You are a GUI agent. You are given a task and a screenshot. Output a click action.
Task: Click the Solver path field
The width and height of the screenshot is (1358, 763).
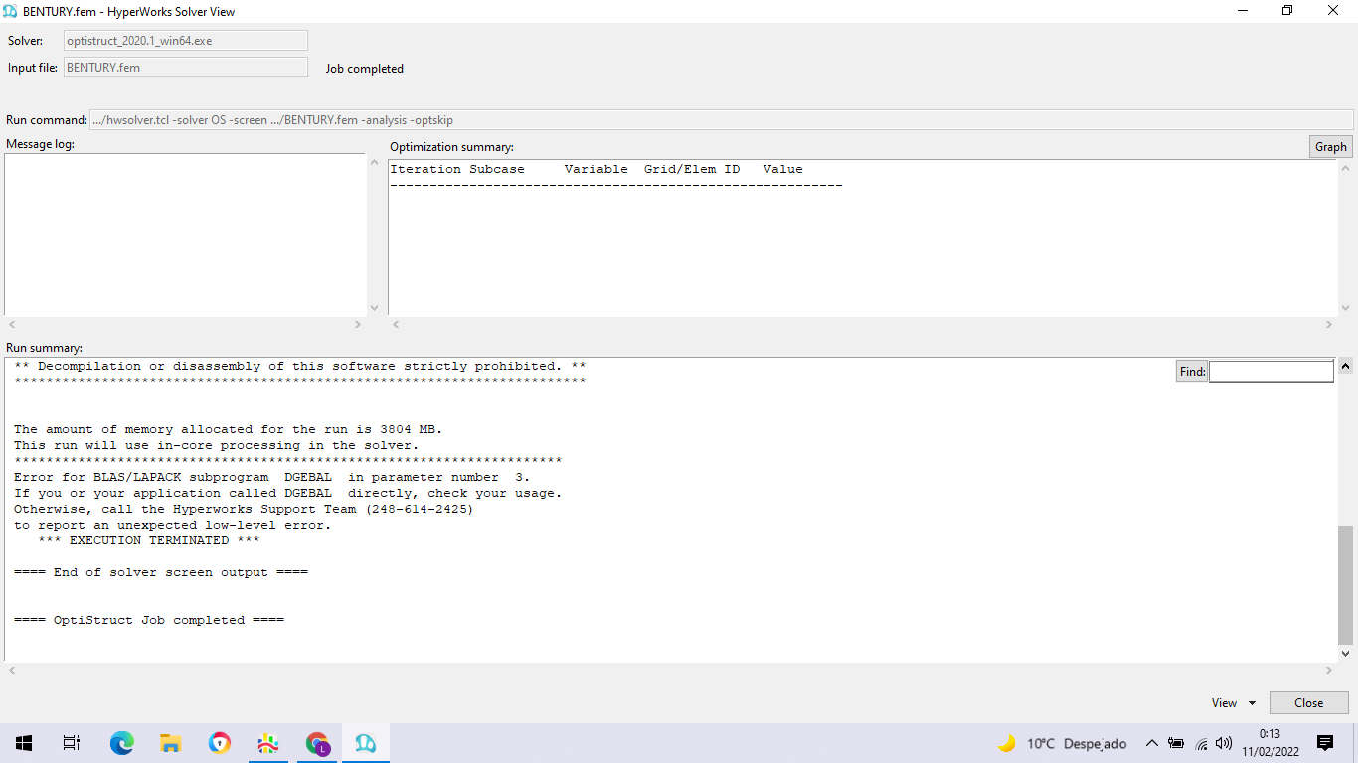[186, 41]
